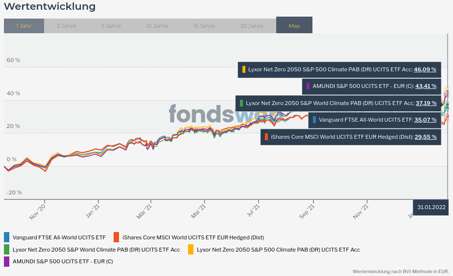
Task: Click green Lyxor S&P World Climate legend swatch
Action: coord(7,250)
